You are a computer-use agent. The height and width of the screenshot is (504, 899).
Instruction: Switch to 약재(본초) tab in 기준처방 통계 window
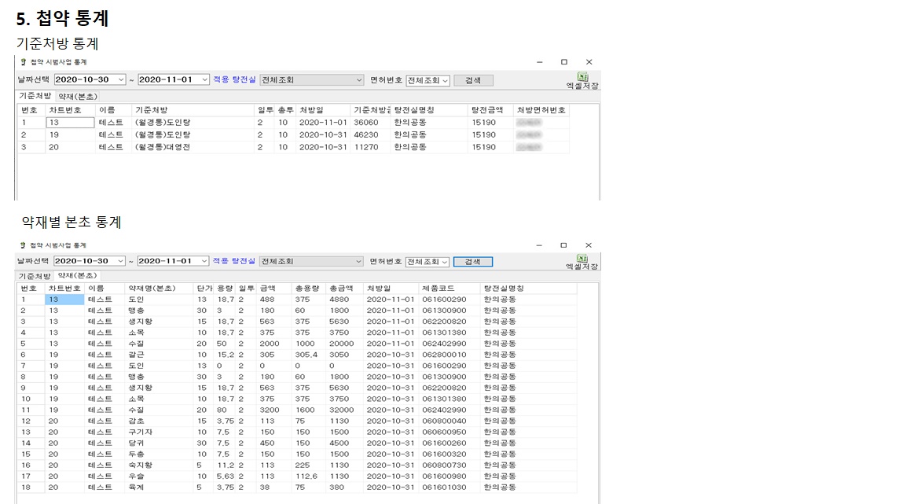78,96
